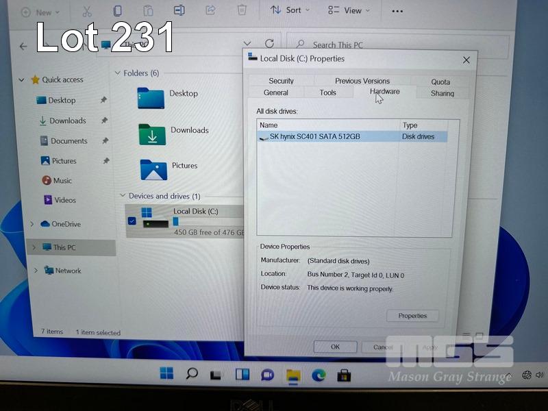Viewport: 548px width, 411px height.
Task: Click the OK button
Action: click(x=335, y=347)
